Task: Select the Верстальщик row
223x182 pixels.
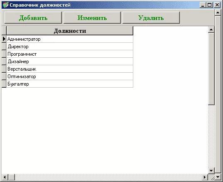Action: pos(70,69)
